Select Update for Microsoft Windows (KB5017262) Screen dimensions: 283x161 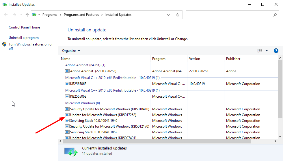point(103,115)
